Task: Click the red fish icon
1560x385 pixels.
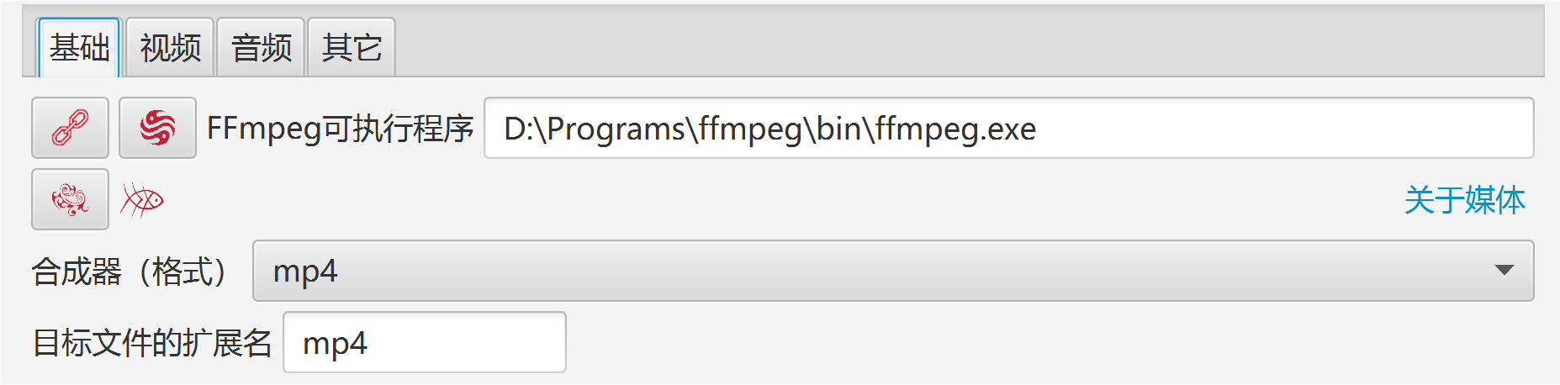Action: (142, 200)
